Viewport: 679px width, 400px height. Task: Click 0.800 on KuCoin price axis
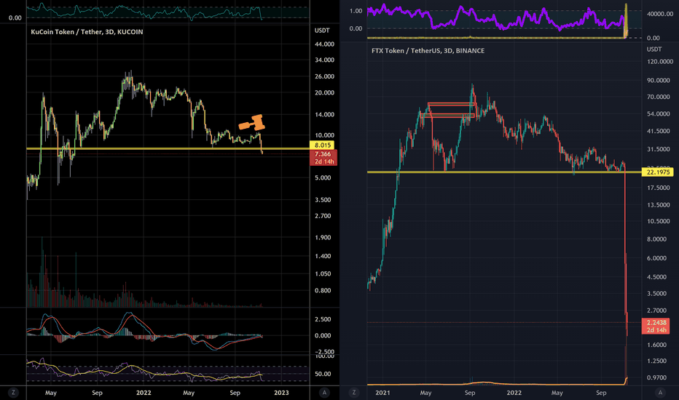click(323, 291)
